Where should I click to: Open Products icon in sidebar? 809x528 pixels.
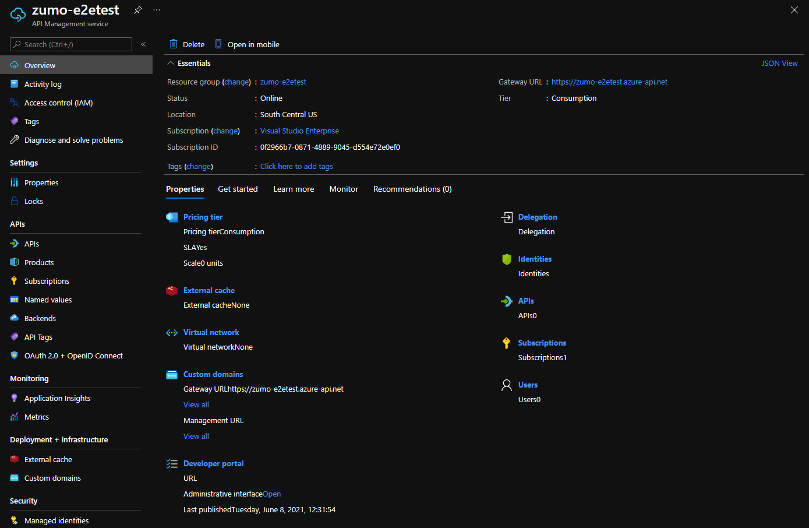(x=15, y=262)
